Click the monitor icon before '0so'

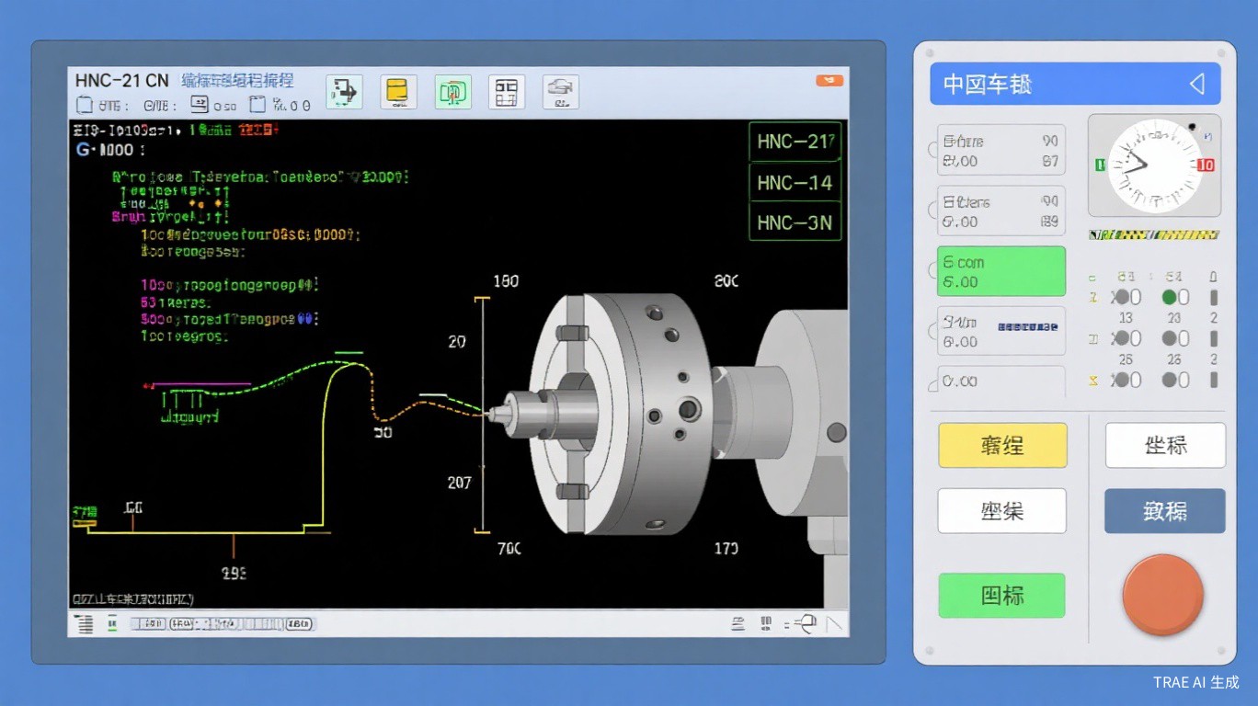tap(200, 105)
